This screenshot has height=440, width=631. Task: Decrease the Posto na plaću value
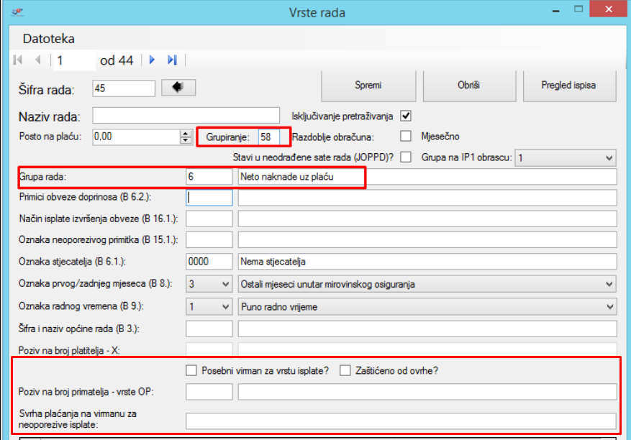(x=184, y=139)
